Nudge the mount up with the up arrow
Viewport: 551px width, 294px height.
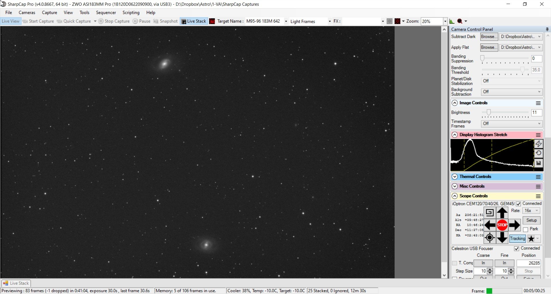click(502, 213)
